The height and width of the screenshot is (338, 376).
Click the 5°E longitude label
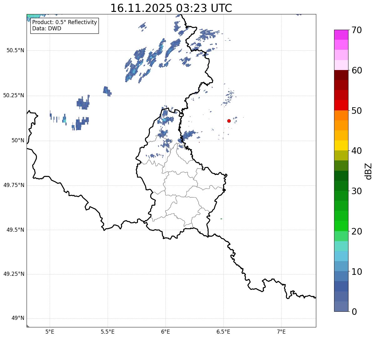coord(50,331)
